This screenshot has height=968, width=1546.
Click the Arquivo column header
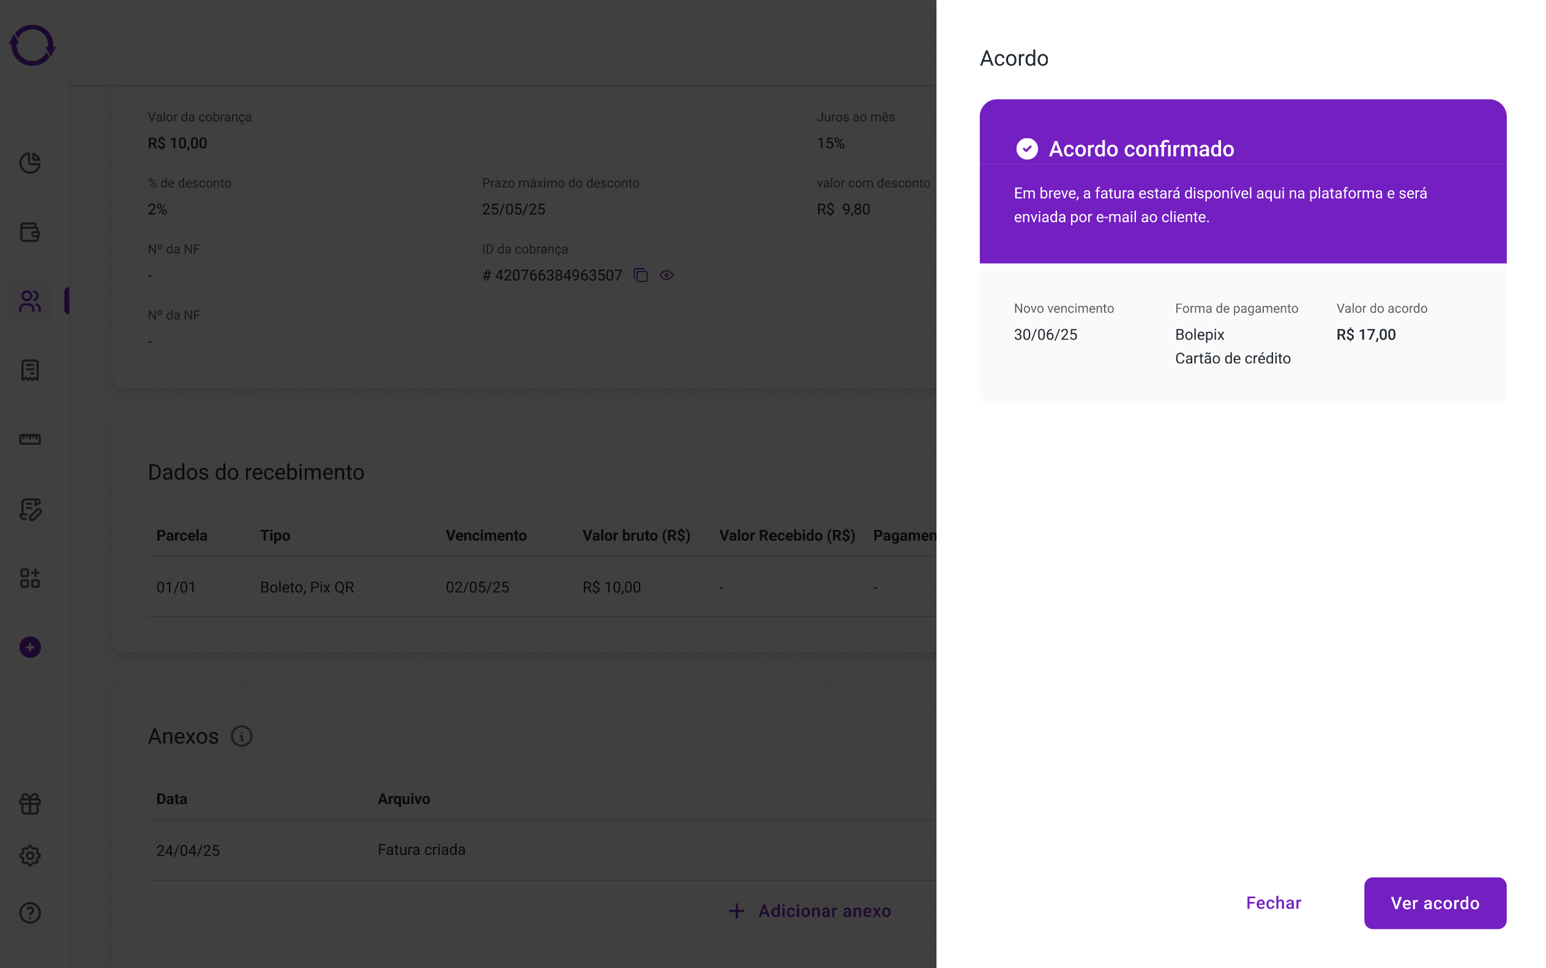(x=403, y=799)
